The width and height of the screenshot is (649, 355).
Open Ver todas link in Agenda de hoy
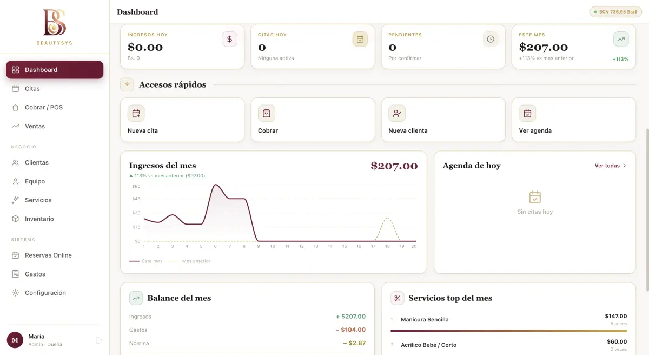click(611, 166)
